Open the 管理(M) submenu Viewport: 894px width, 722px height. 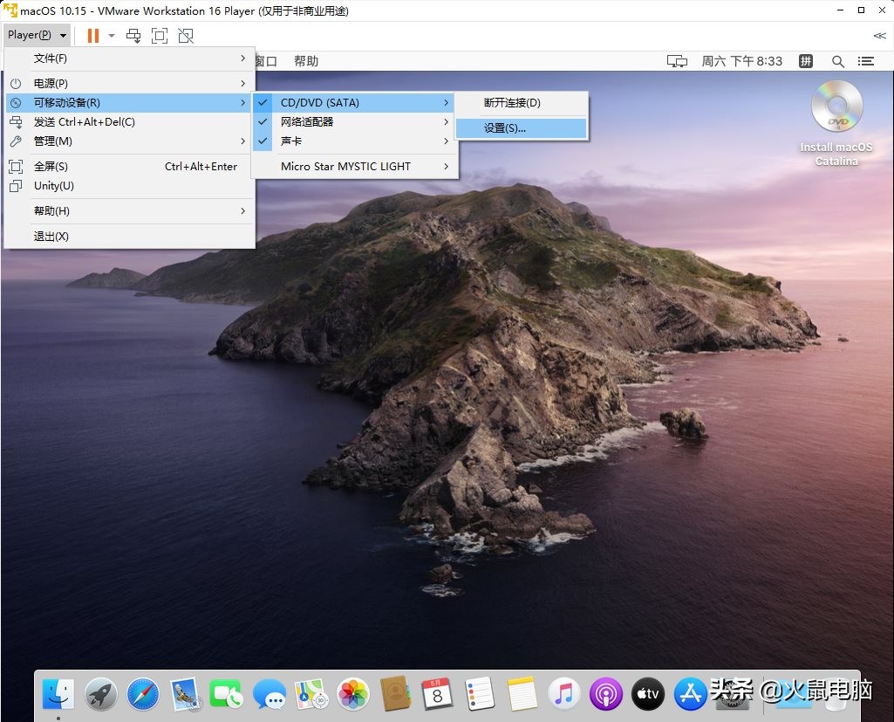(x=129, y=141)
